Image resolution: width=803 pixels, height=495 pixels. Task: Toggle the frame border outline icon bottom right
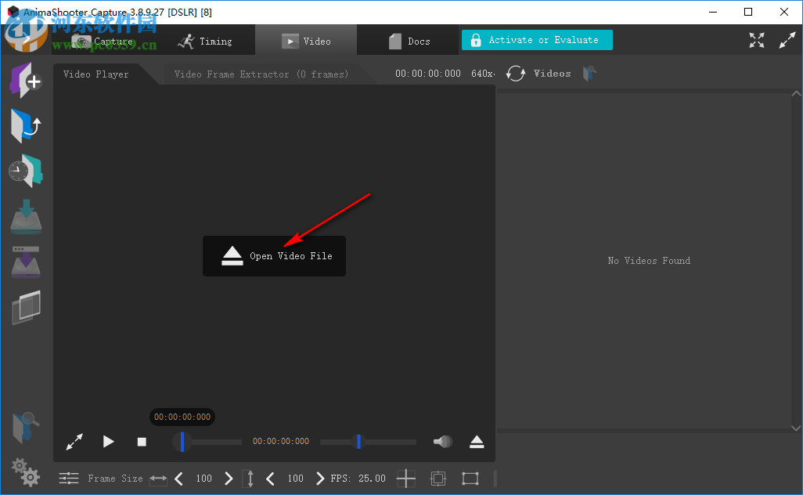coord(470,478)
